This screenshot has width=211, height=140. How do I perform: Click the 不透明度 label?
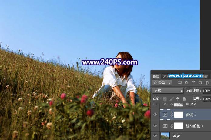[x=193, y=91]
